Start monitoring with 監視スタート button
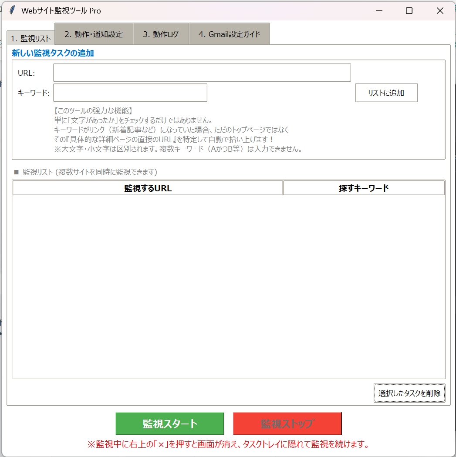 (170, 424)
